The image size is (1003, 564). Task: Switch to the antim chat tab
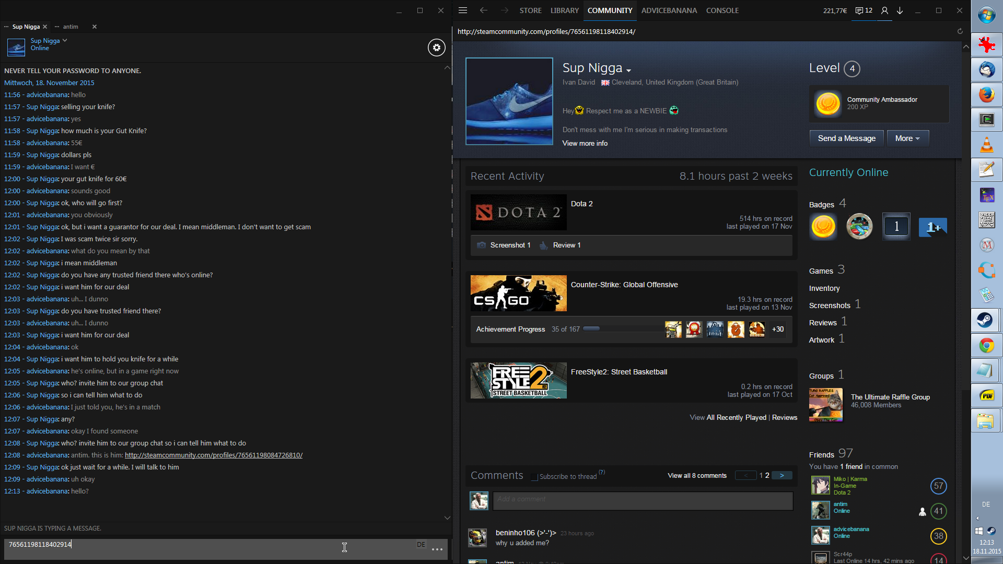[71, 27]
